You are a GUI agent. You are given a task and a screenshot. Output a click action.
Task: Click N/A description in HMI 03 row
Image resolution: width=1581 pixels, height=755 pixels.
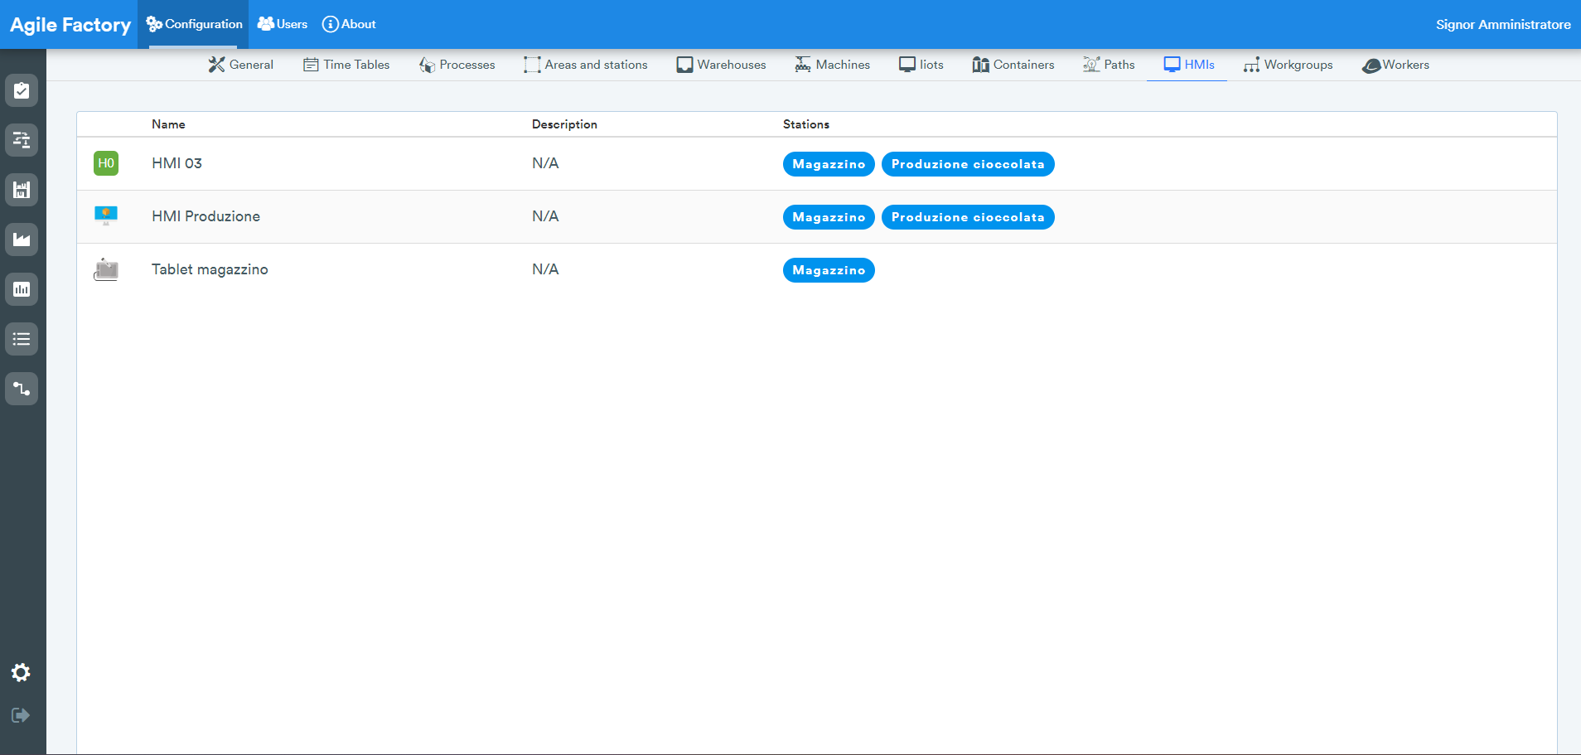(x=545, y=163)
